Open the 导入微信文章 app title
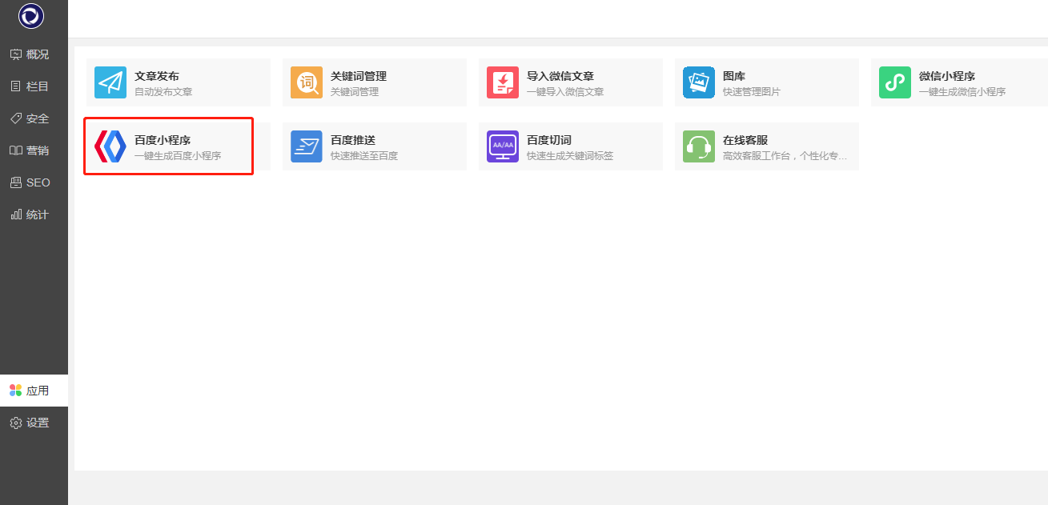The width and height of the screenshot is (1048, 505). coord(560,76)
